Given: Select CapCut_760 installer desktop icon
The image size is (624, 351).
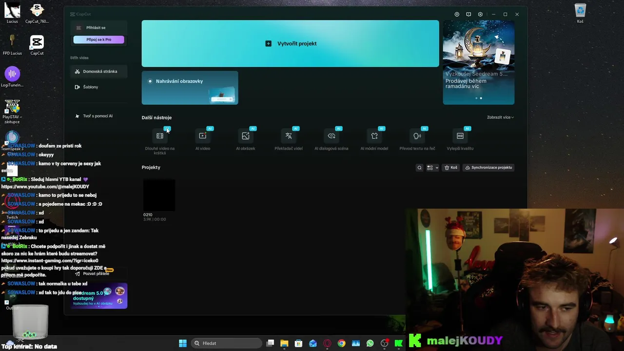Looking at the screenshot, I should click(37, 13).
